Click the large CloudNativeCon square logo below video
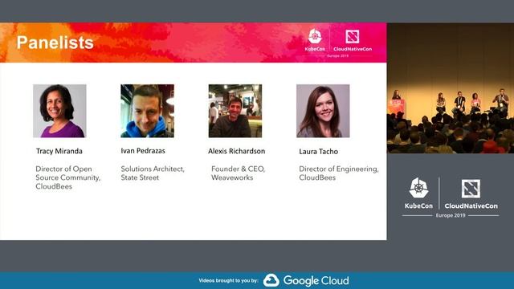This screenshot has height=289, width=514. point(471,189)
